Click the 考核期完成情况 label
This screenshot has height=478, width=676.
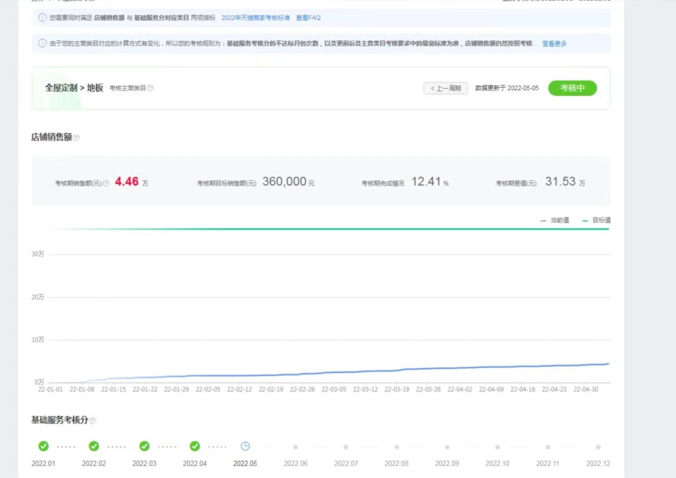(383, 184)
